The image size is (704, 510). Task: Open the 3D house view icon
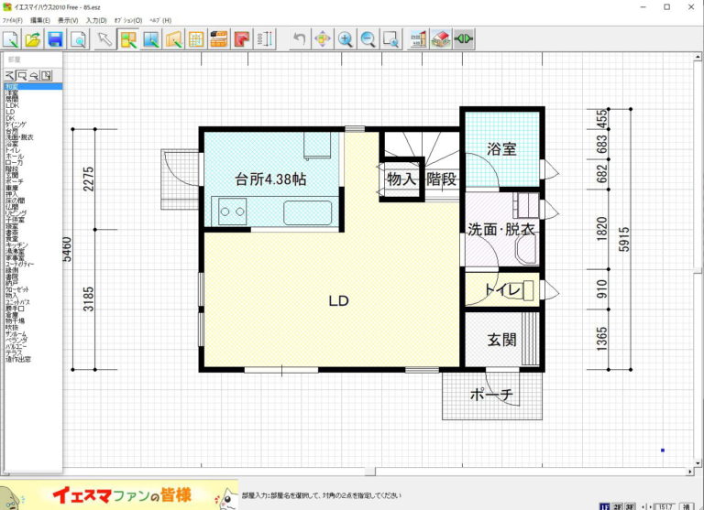[440, 39]
